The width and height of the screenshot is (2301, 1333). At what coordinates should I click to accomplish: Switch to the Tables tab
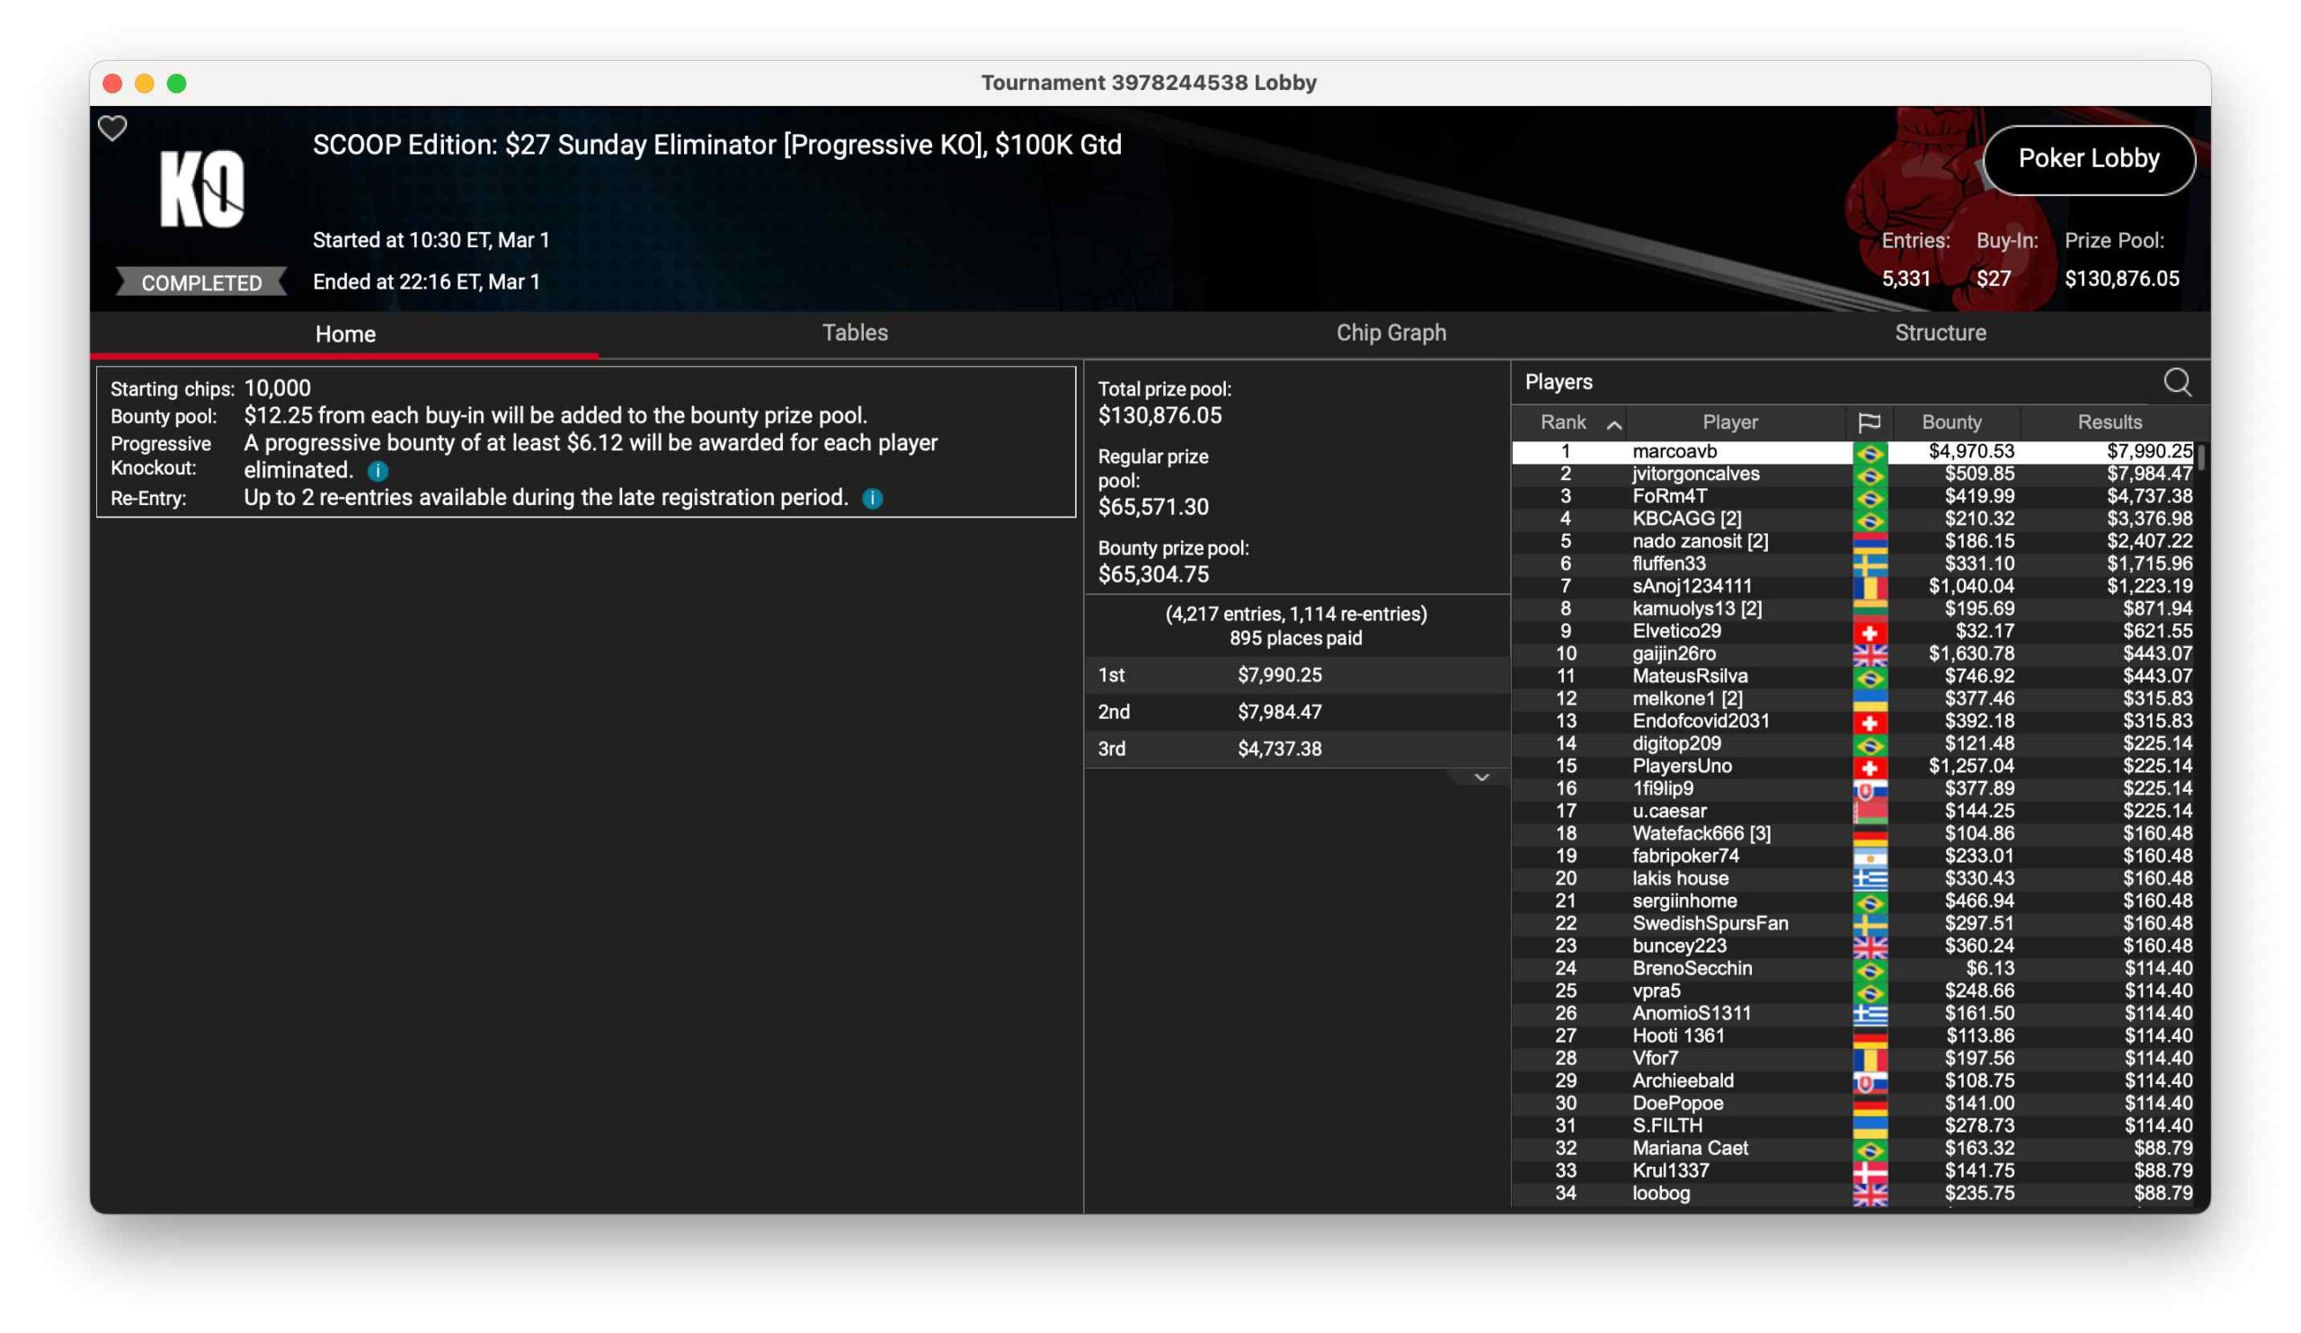tap(855, 333)
